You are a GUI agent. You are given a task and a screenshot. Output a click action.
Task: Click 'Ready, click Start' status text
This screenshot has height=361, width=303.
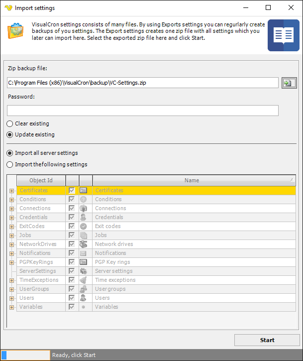click(x=74, y=355)
